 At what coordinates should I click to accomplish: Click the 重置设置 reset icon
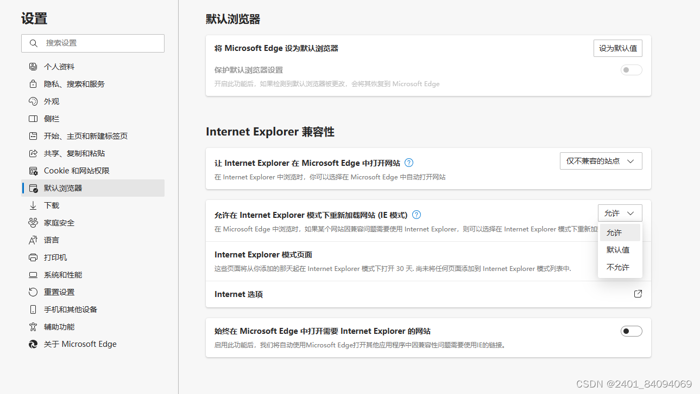pyautogui.click(x=33, y=292)
